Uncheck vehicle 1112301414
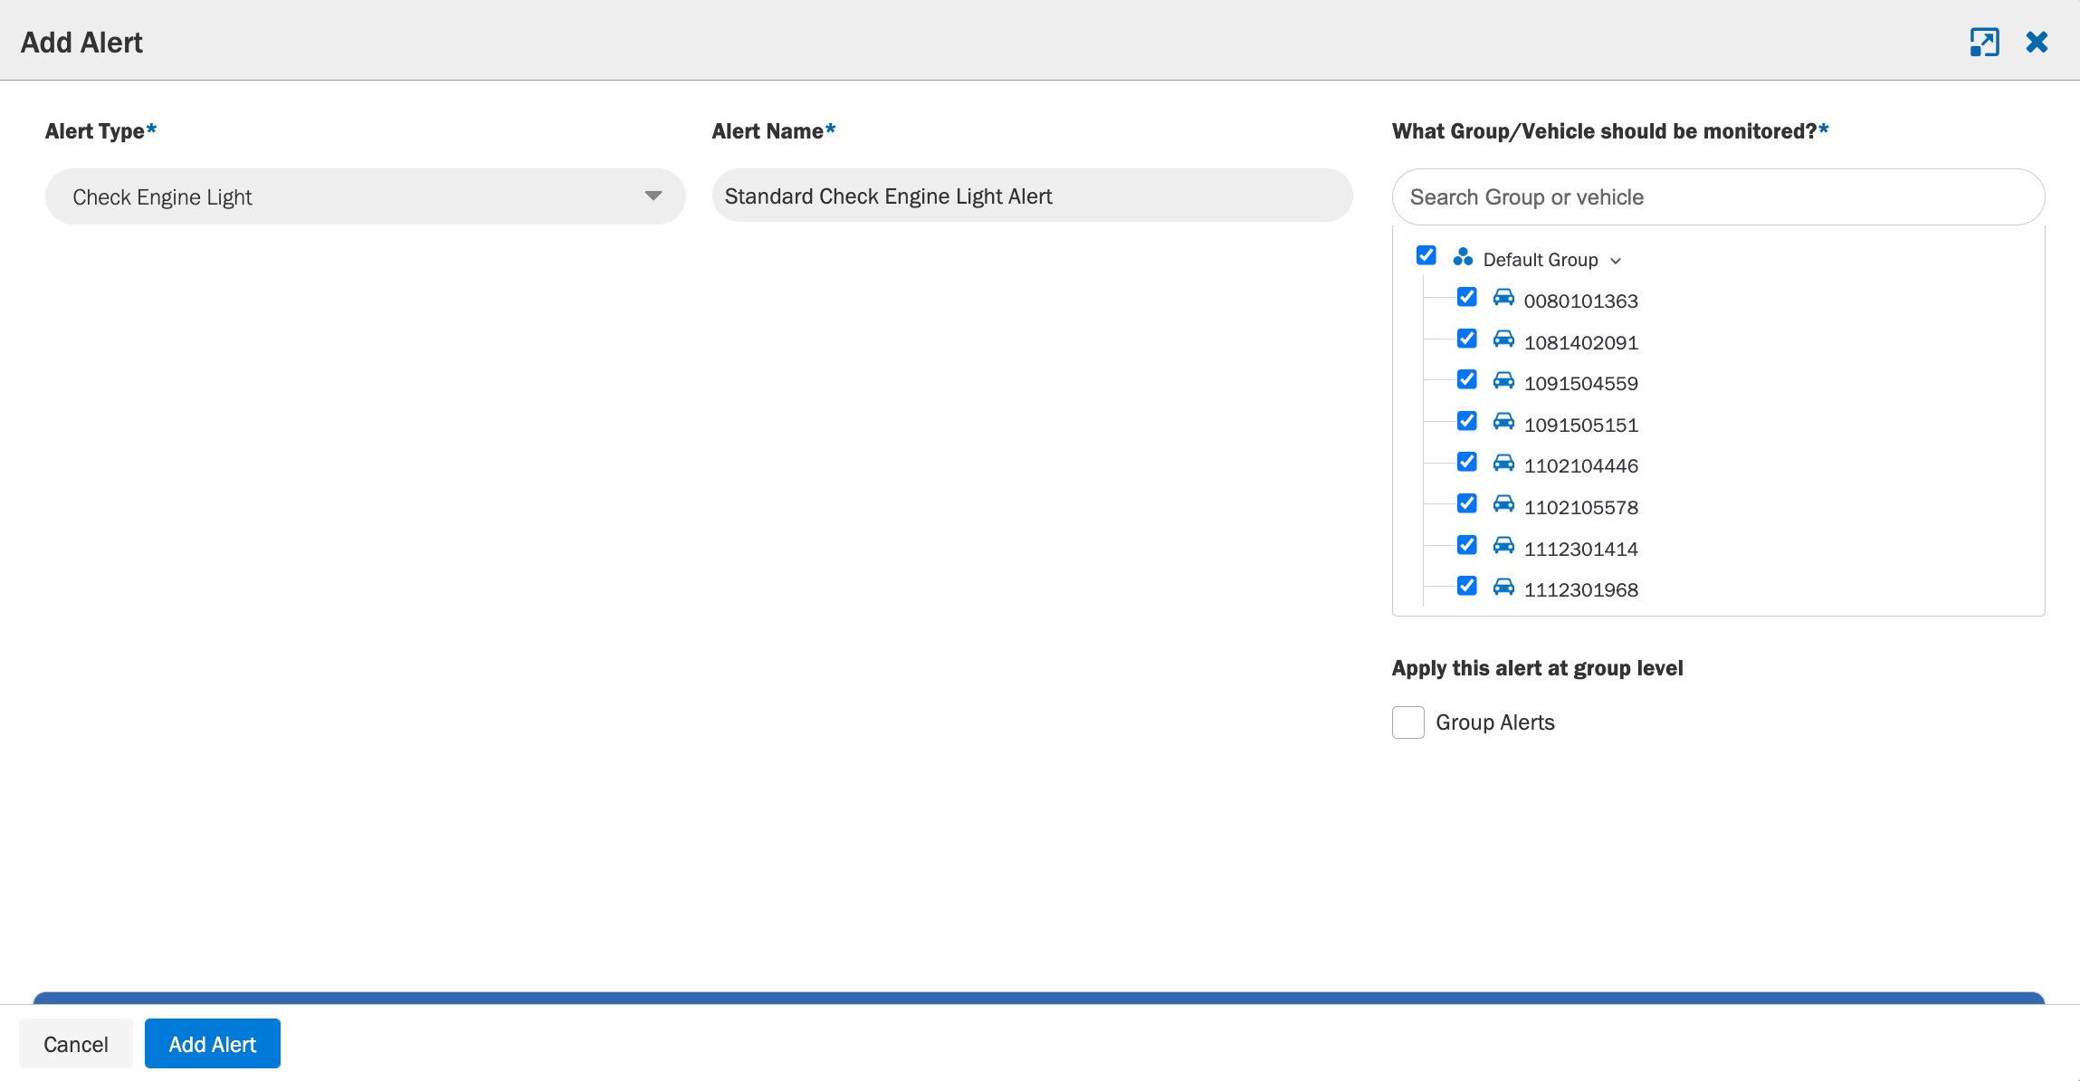Image resolution: width=2080 pixels, height=1081 pixels. click(1467, 545)
